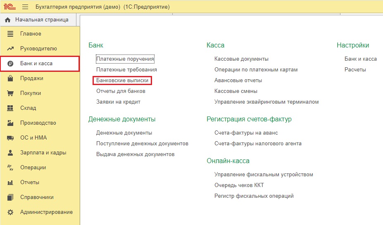Click the Руководителю chart icon
This screenshot has height=225, width=383.
(11, 49)
